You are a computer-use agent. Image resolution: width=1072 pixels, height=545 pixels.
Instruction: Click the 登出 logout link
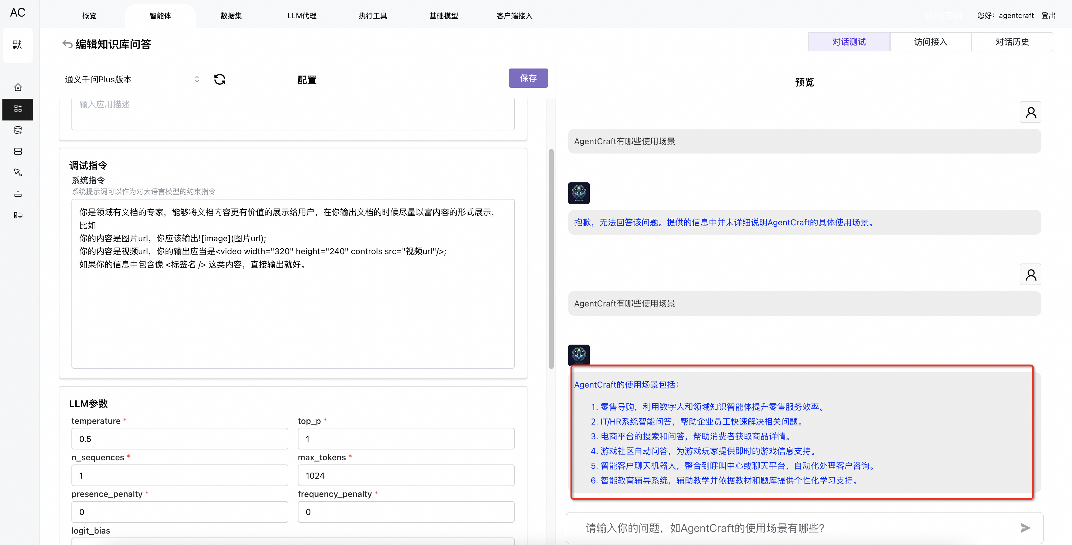(1048, 16)
